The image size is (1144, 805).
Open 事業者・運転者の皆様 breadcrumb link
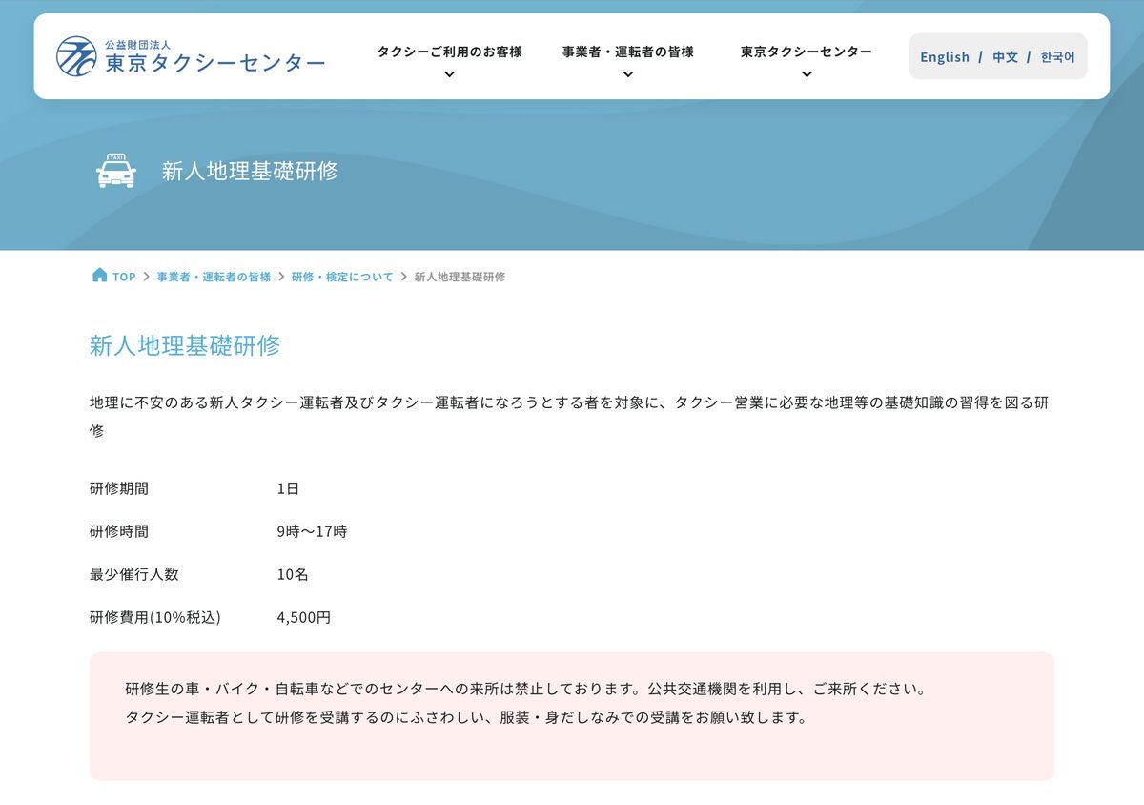[214, 277]
